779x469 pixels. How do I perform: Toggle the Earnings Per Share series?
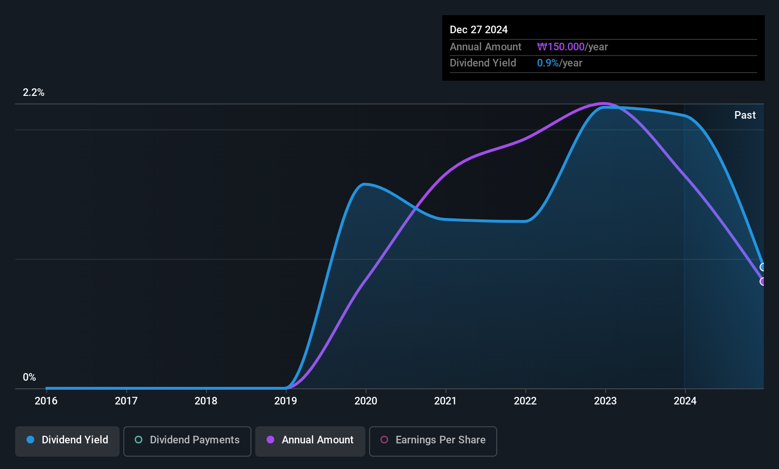coord(433,441)
